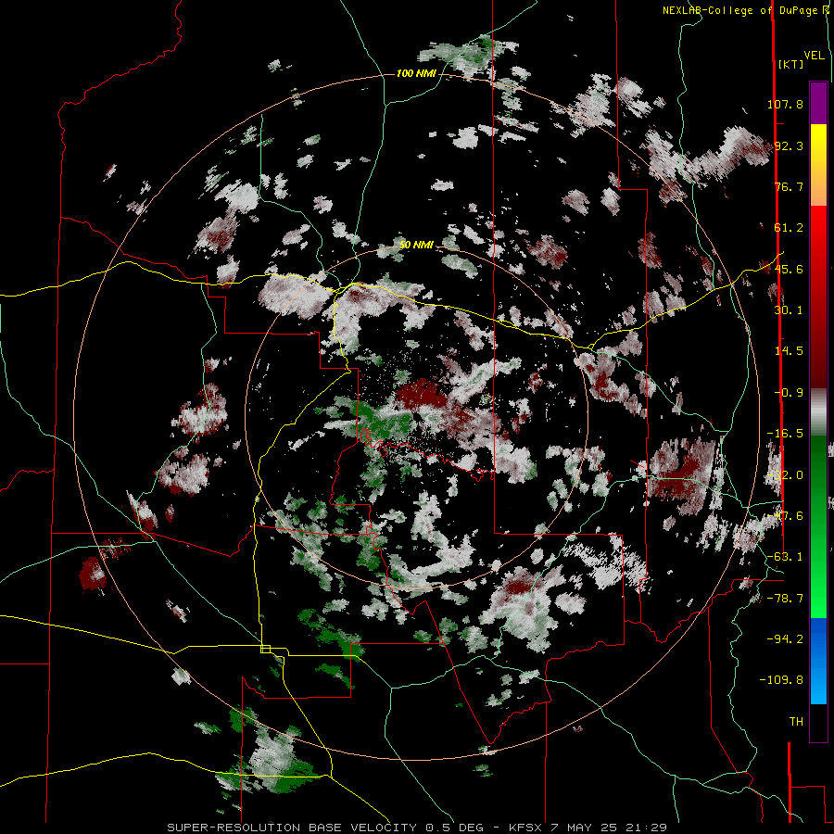Image resolution: width=834 pixels, height=834 pixels.
Task: Select the 107.8 velocity scale value
Action: (785, 104)
